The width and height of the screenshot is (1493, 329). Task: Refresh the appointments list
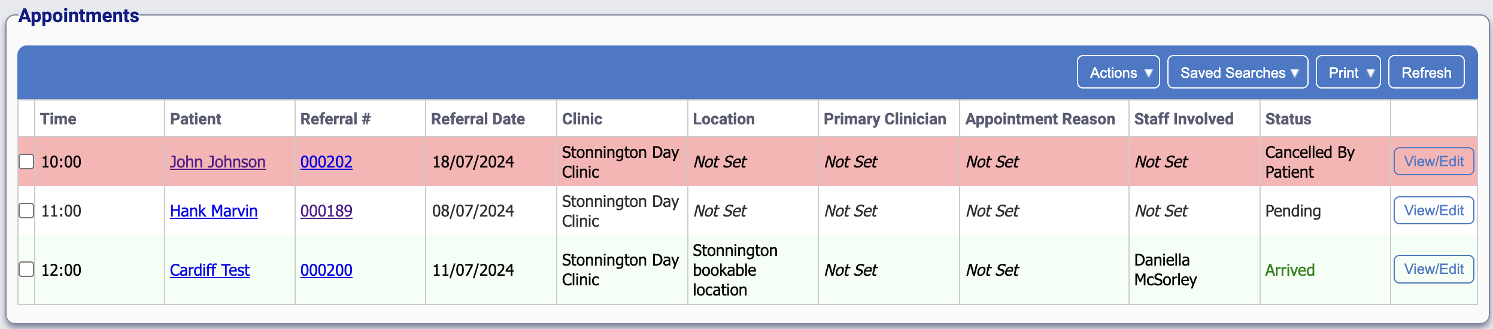pos(1426,73)
